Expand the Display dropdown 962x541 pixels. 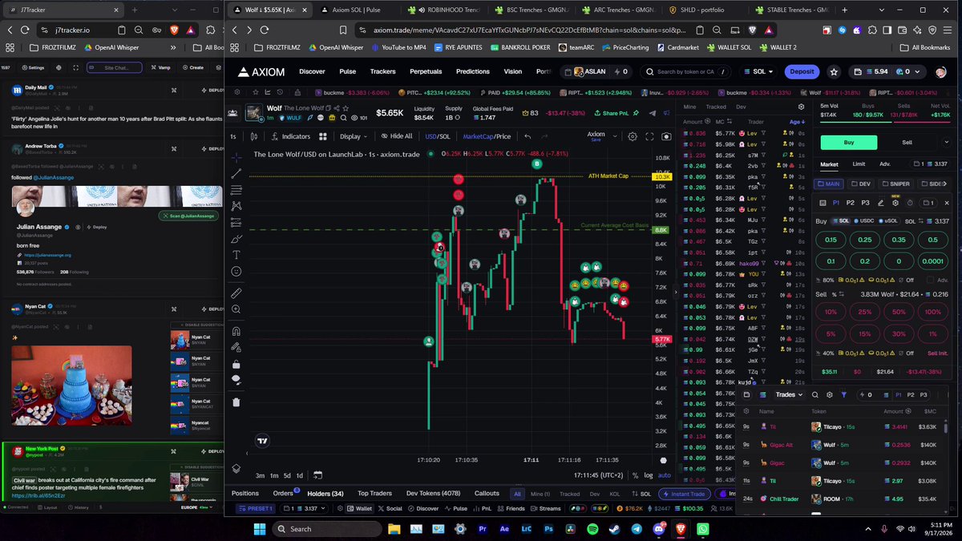[354, 136]
